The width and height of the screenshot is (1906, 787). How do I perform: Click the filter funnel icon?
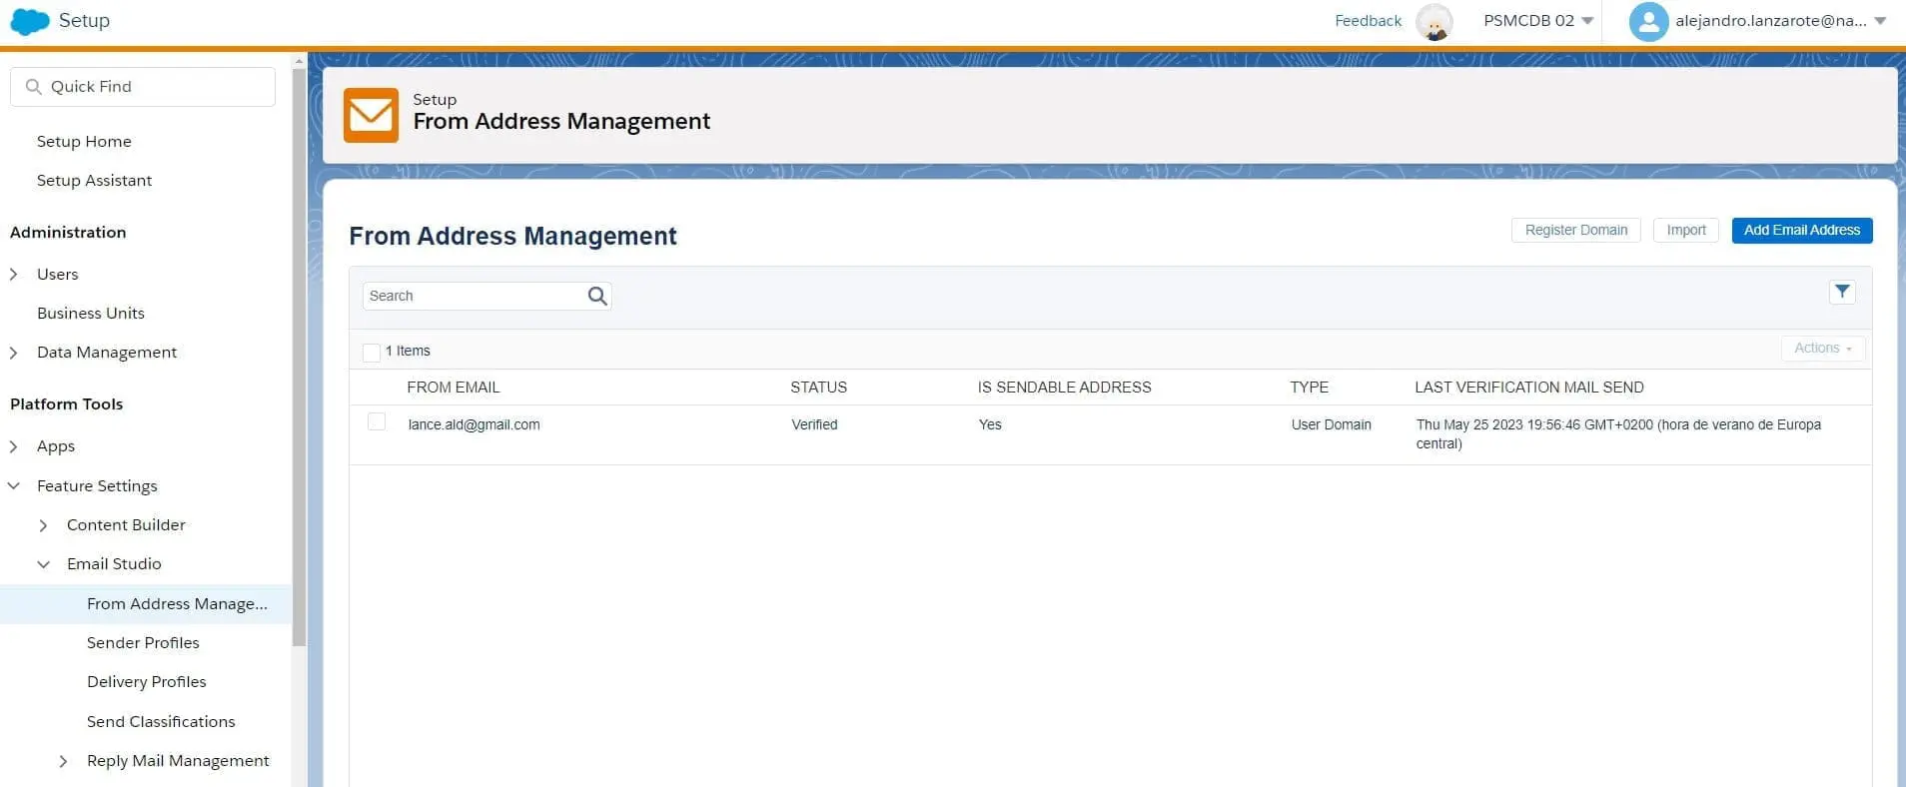(1842, 292)
